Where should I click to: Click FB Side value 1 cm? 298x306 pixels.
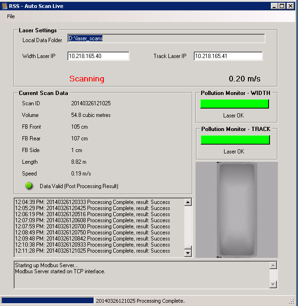pos(77,150)
